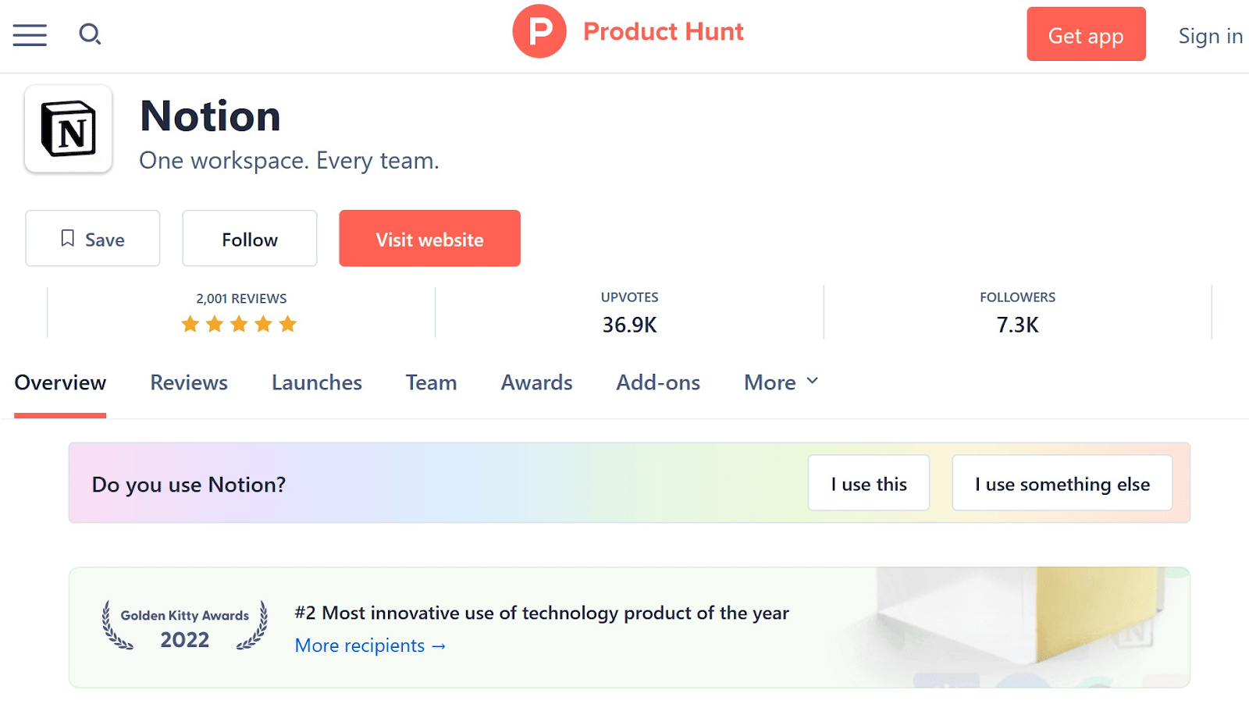This screenshot has height=704, width=1249.
Task: Click the fifth rating star
Action: (x=288, y=323)
